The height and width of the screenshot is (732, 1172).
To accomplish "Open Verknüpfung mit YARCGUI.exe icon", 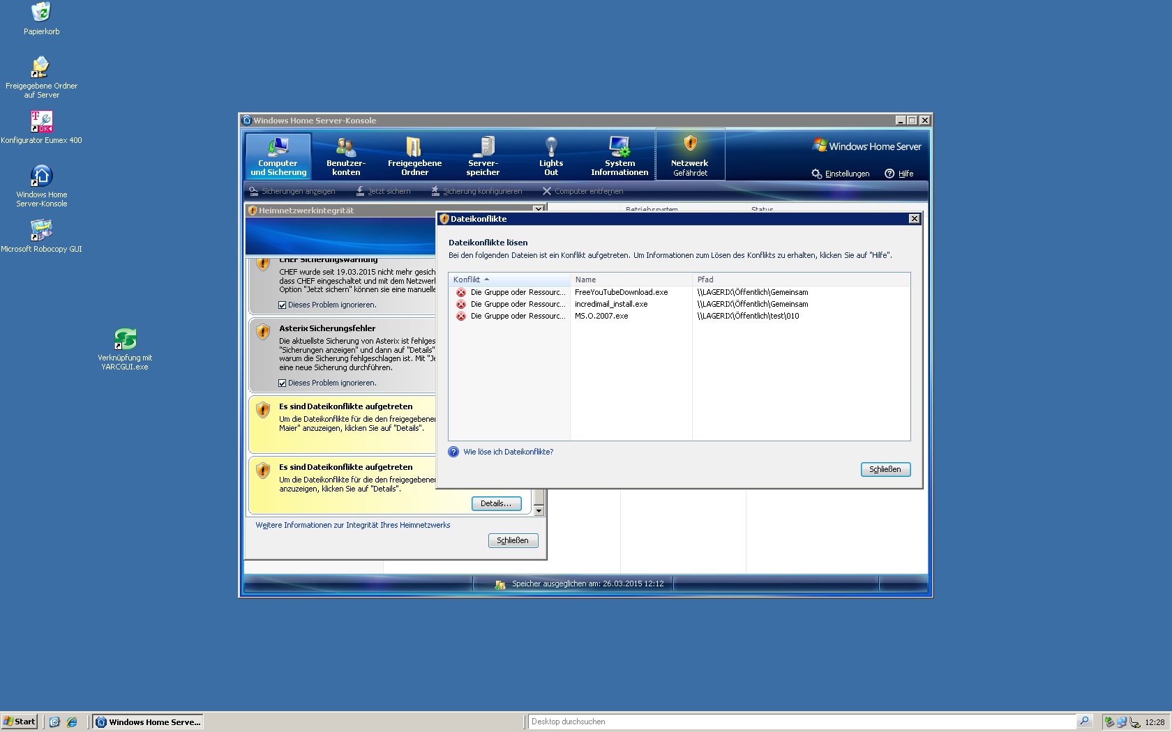I will click(125, 349).
